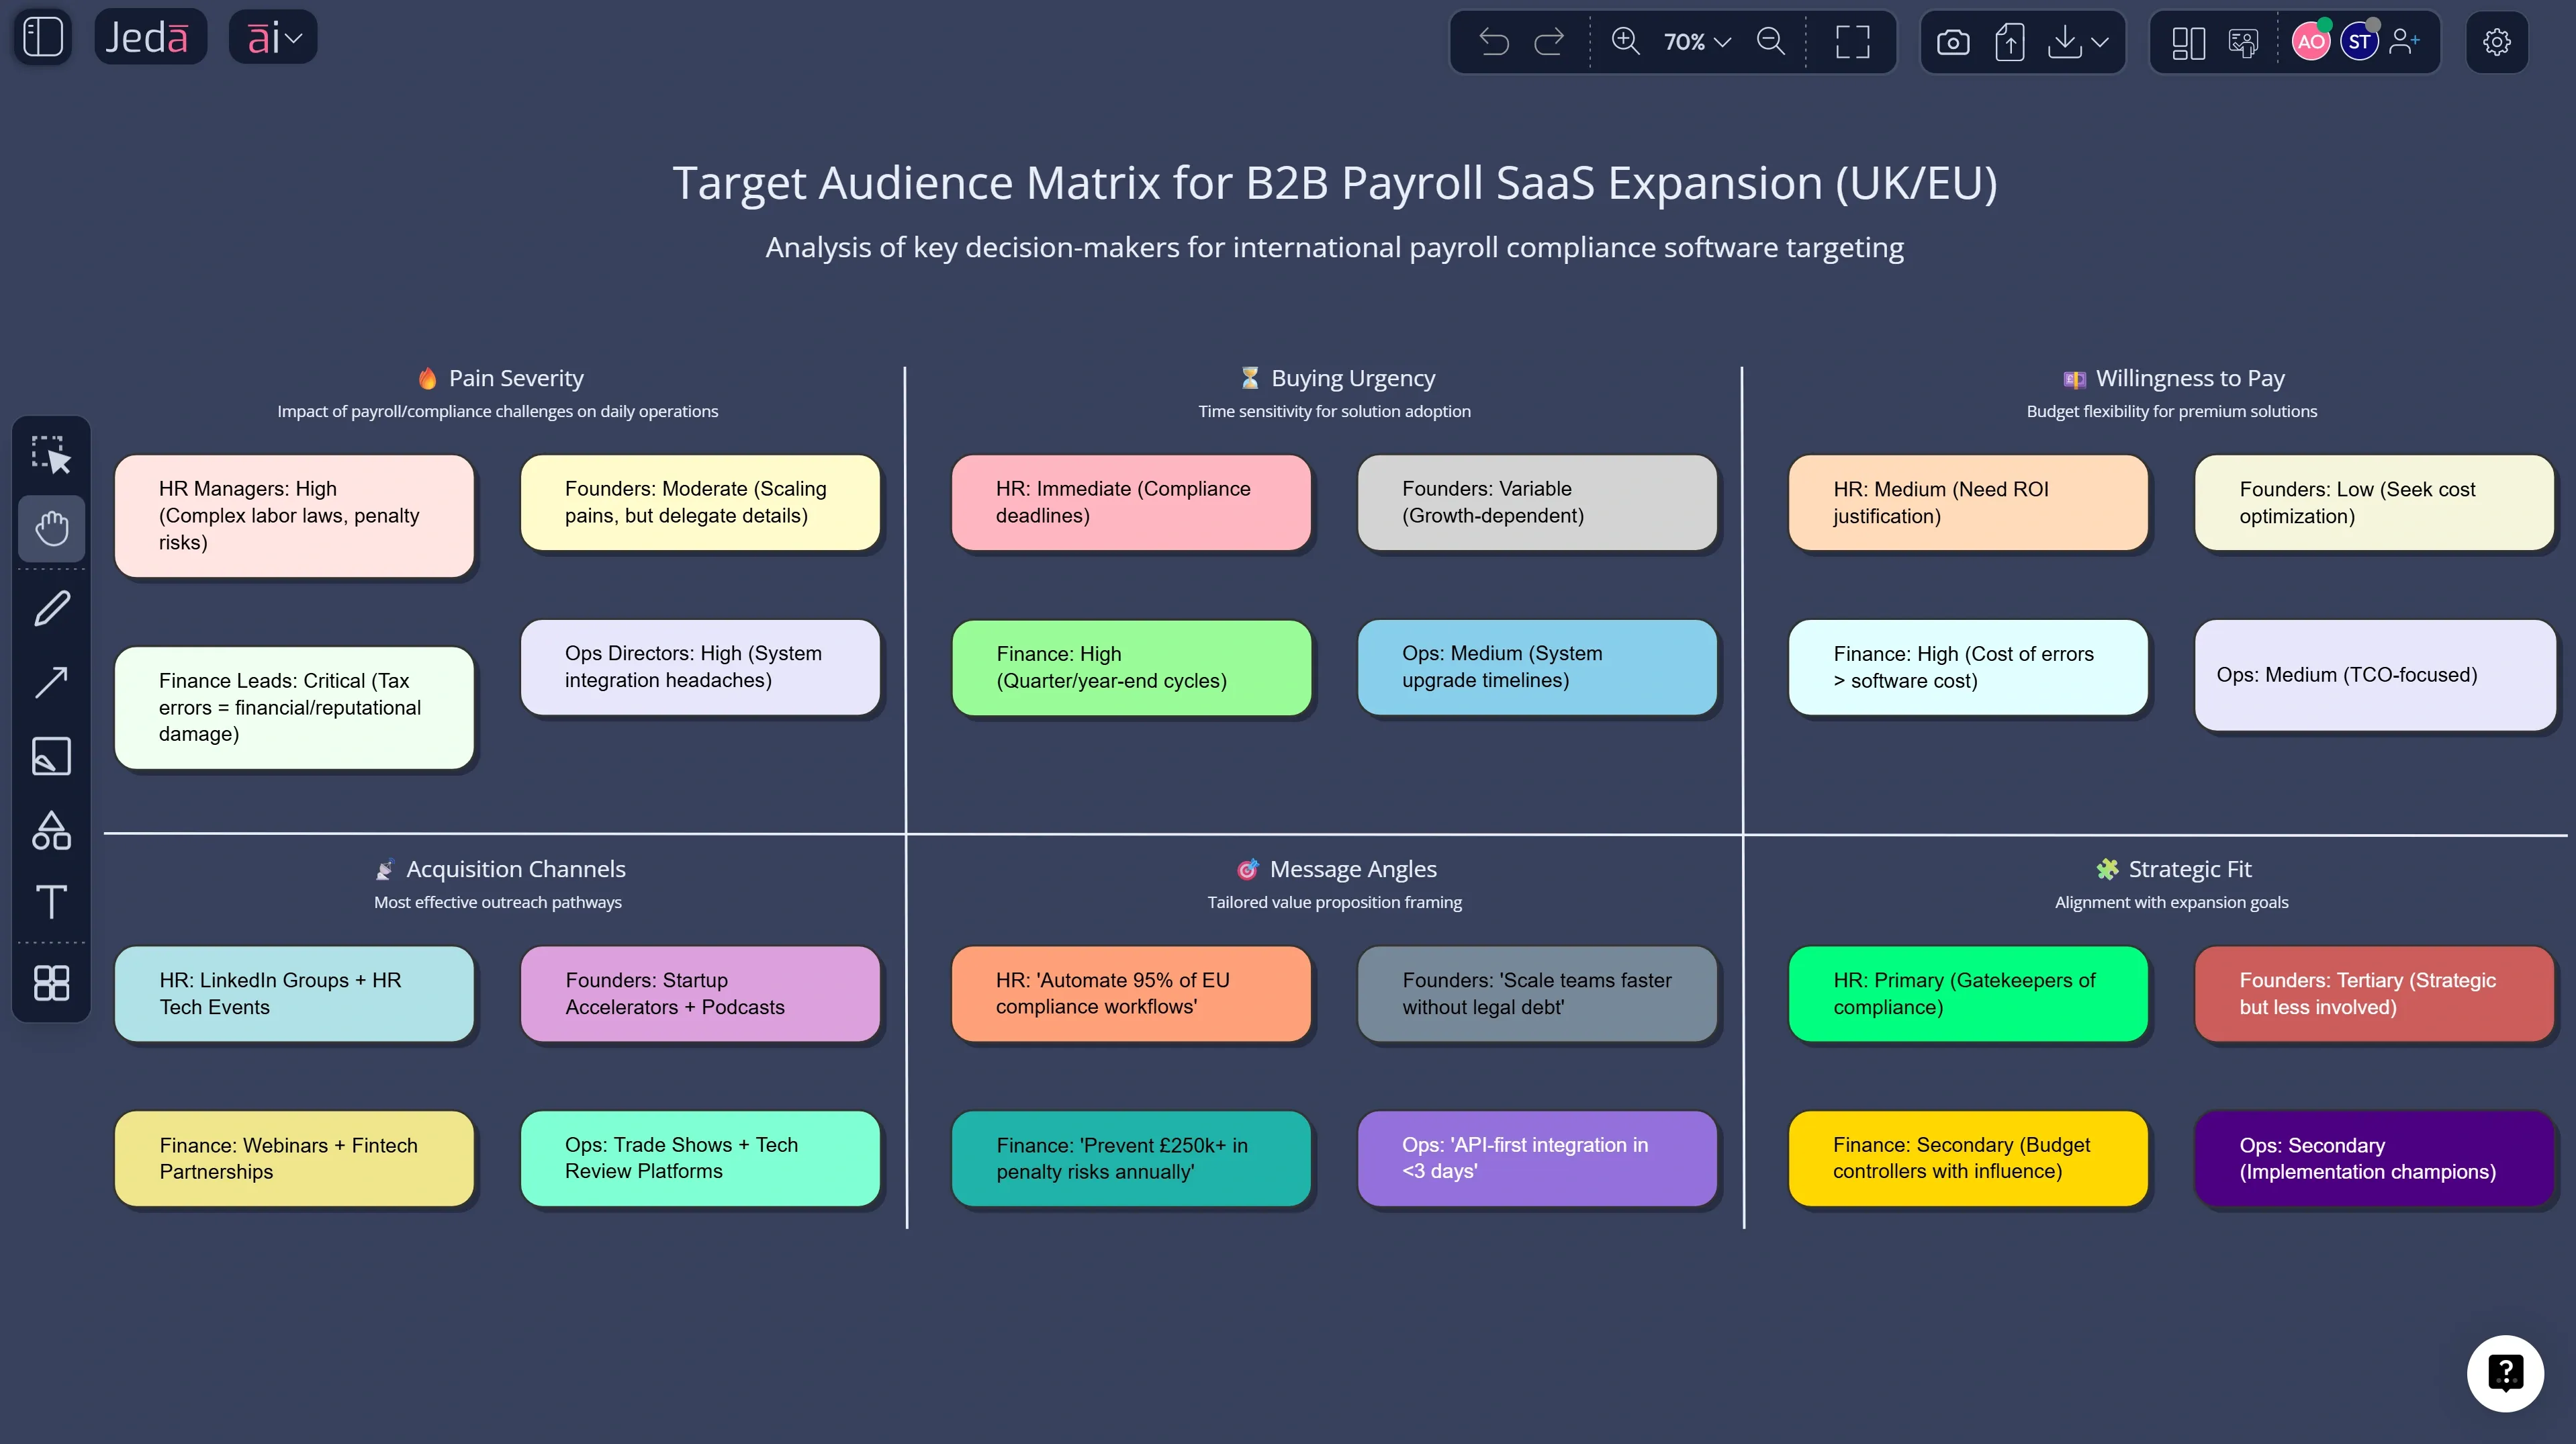Open the Shapes tool
Screen dimensions: 2576x1444
tap(51, 830)
